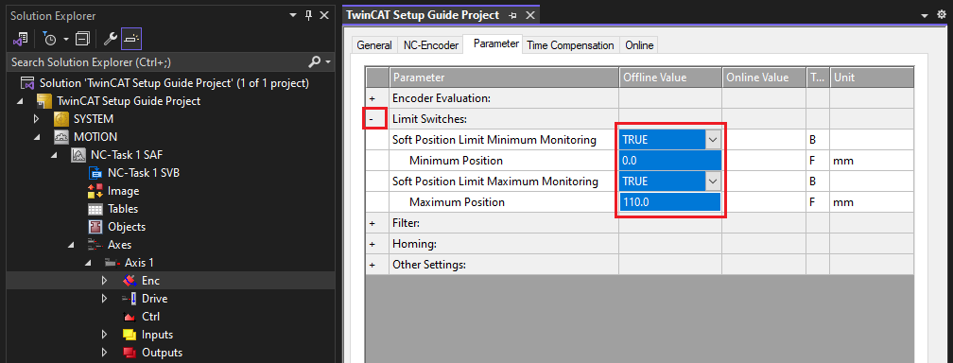The height and width of the screenshot is (363, 953).
Task: Select the Objects tree item label
Action: pyautogui.click(x=127, y=227)
